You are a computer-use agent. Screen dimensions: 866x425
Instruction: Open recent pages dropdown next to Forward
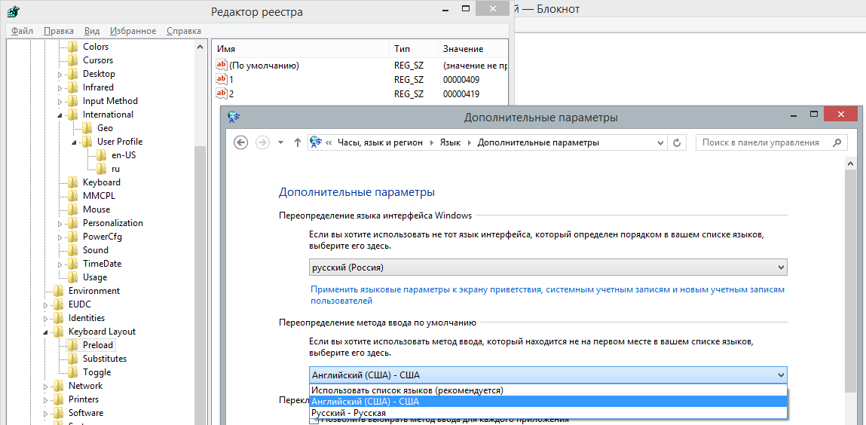(280, 142)
